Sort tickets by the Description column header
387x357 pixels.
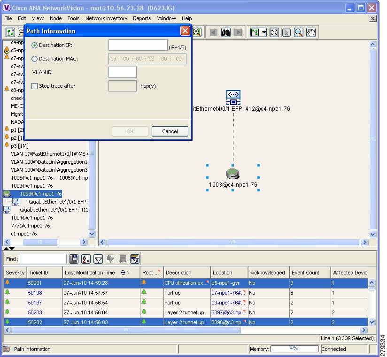coord(187,273)
